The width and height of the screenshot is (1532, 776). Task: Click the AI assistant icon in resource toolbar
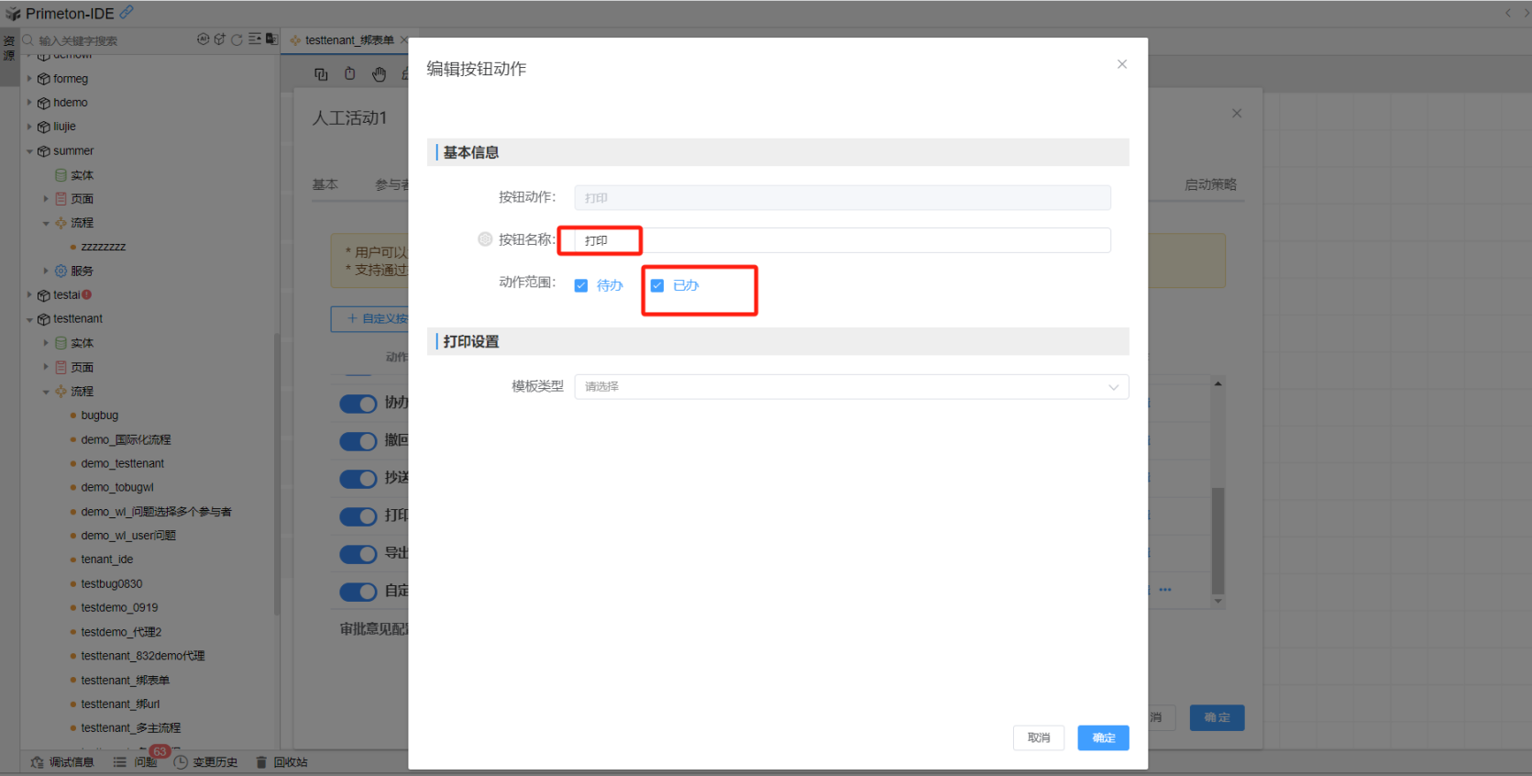(203, 39)
